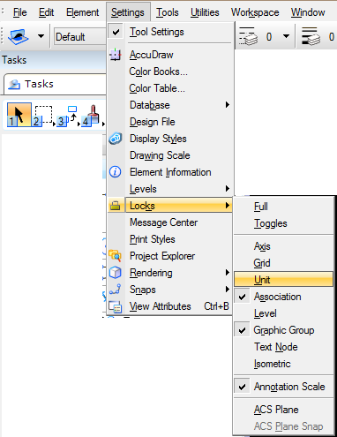Open Color Books dialog
The height and width of the screenshot is (437, 337).
158,72
